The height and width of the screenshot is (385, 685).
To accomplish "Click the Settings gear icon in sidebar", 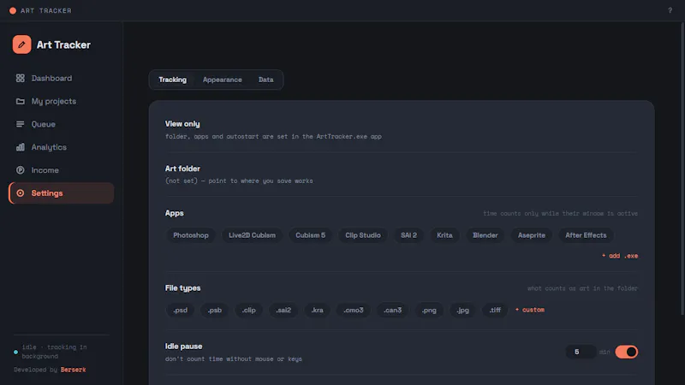I will tap(20, 193).
